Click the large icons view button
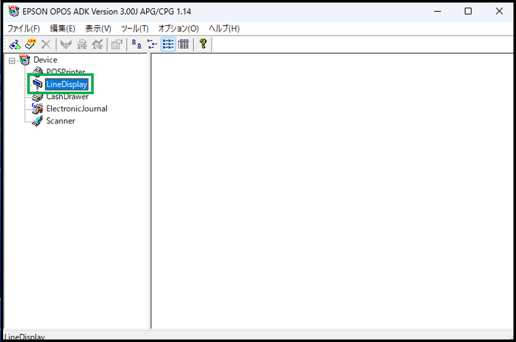Image resolution: width=516 pixels, height=342 pixels. pyautogui.click(x=136, y=44)
